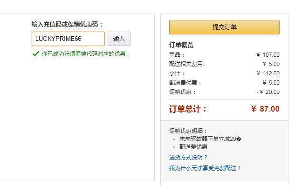This screenshot has height=185, width=295.
Task: Open the 送货方式说明？ link
Action: click(x=188, y=158)
